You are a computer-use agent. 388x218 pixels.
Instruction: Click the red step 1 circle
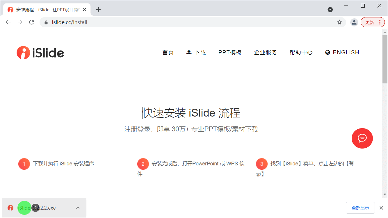[24, 164]
